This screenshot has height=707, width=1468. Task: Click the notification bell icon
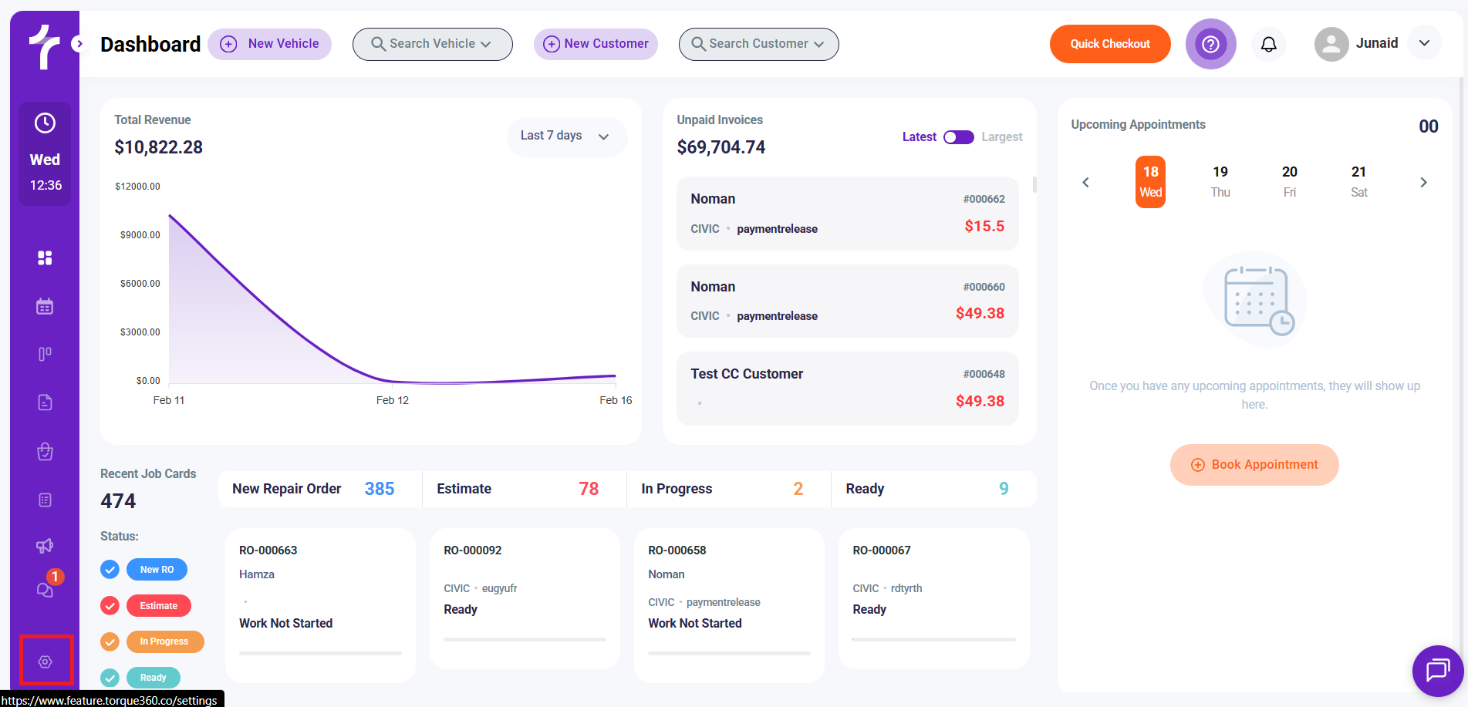(1268, 44)
